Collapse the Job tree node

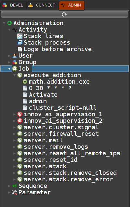[9, 69]
